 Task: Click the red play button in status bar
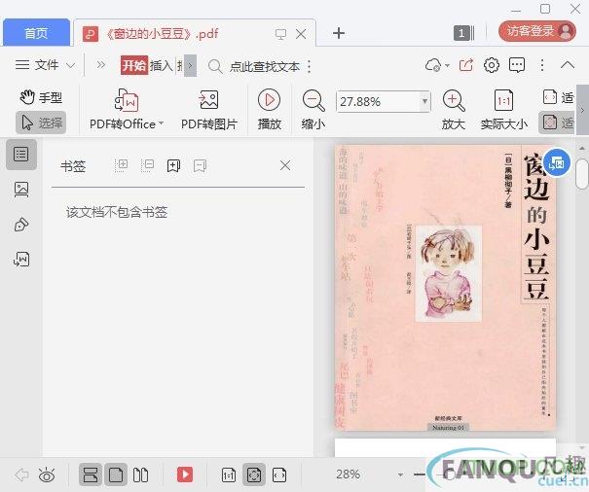pyautogui.click(x=185, y=474)
